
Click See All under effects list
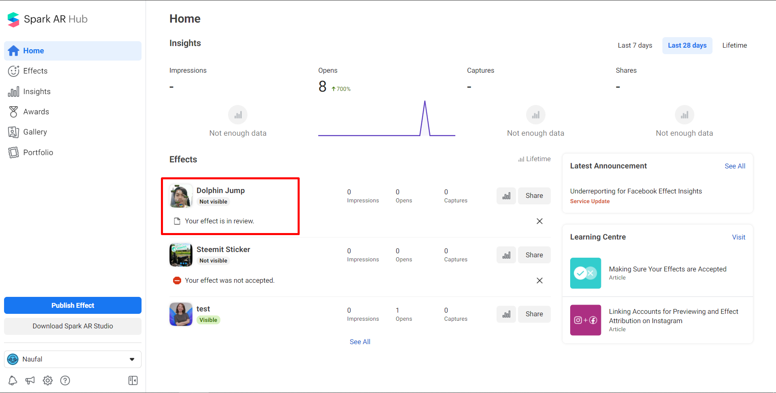pyautogui.click(x=360, y=342)
